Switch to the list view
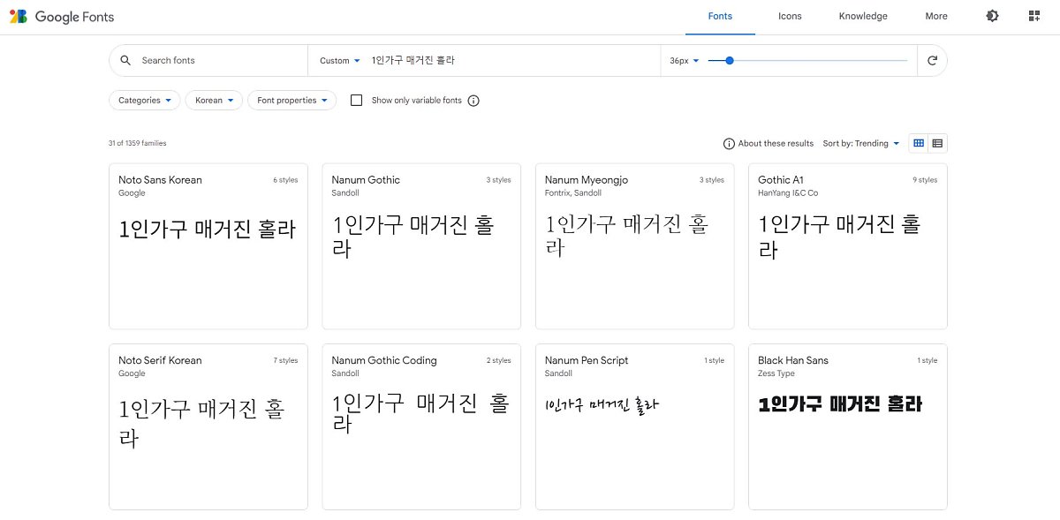 [937, 143]
